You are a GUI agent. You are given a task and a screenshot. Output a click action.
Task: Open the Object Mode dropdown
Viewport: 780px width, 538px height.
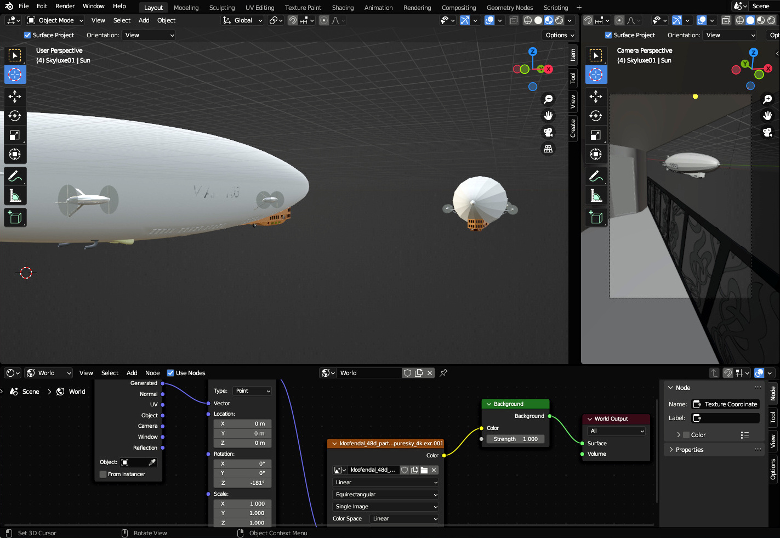pos(55,20)
